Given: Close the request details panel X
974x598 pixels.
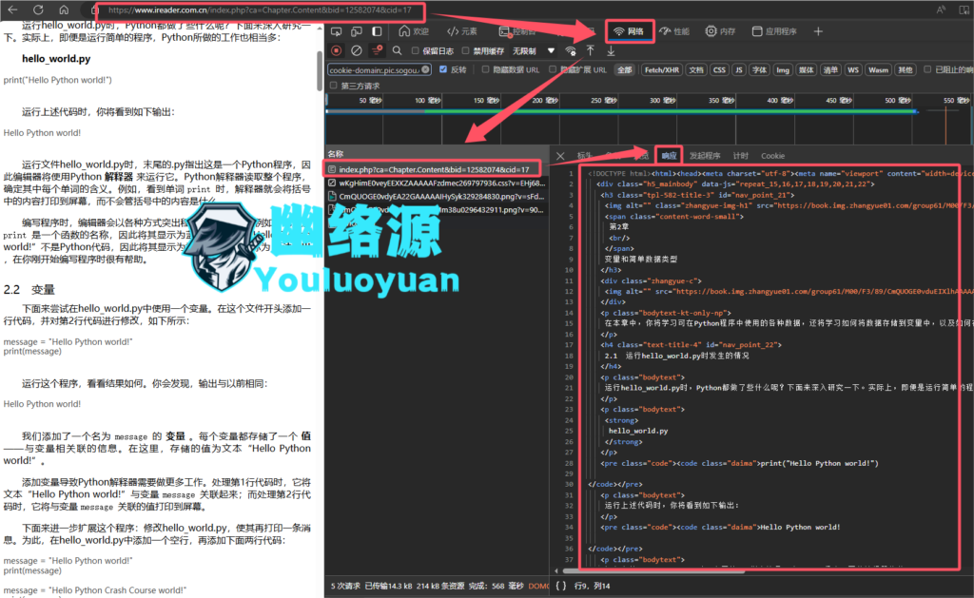Looking at the screenshot, I should click(x=560, y=156).
